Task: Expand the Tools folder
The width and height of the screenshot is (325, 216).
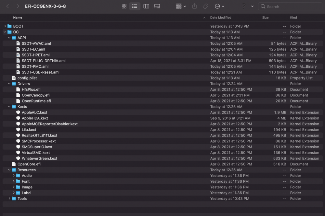Action: 9,198
